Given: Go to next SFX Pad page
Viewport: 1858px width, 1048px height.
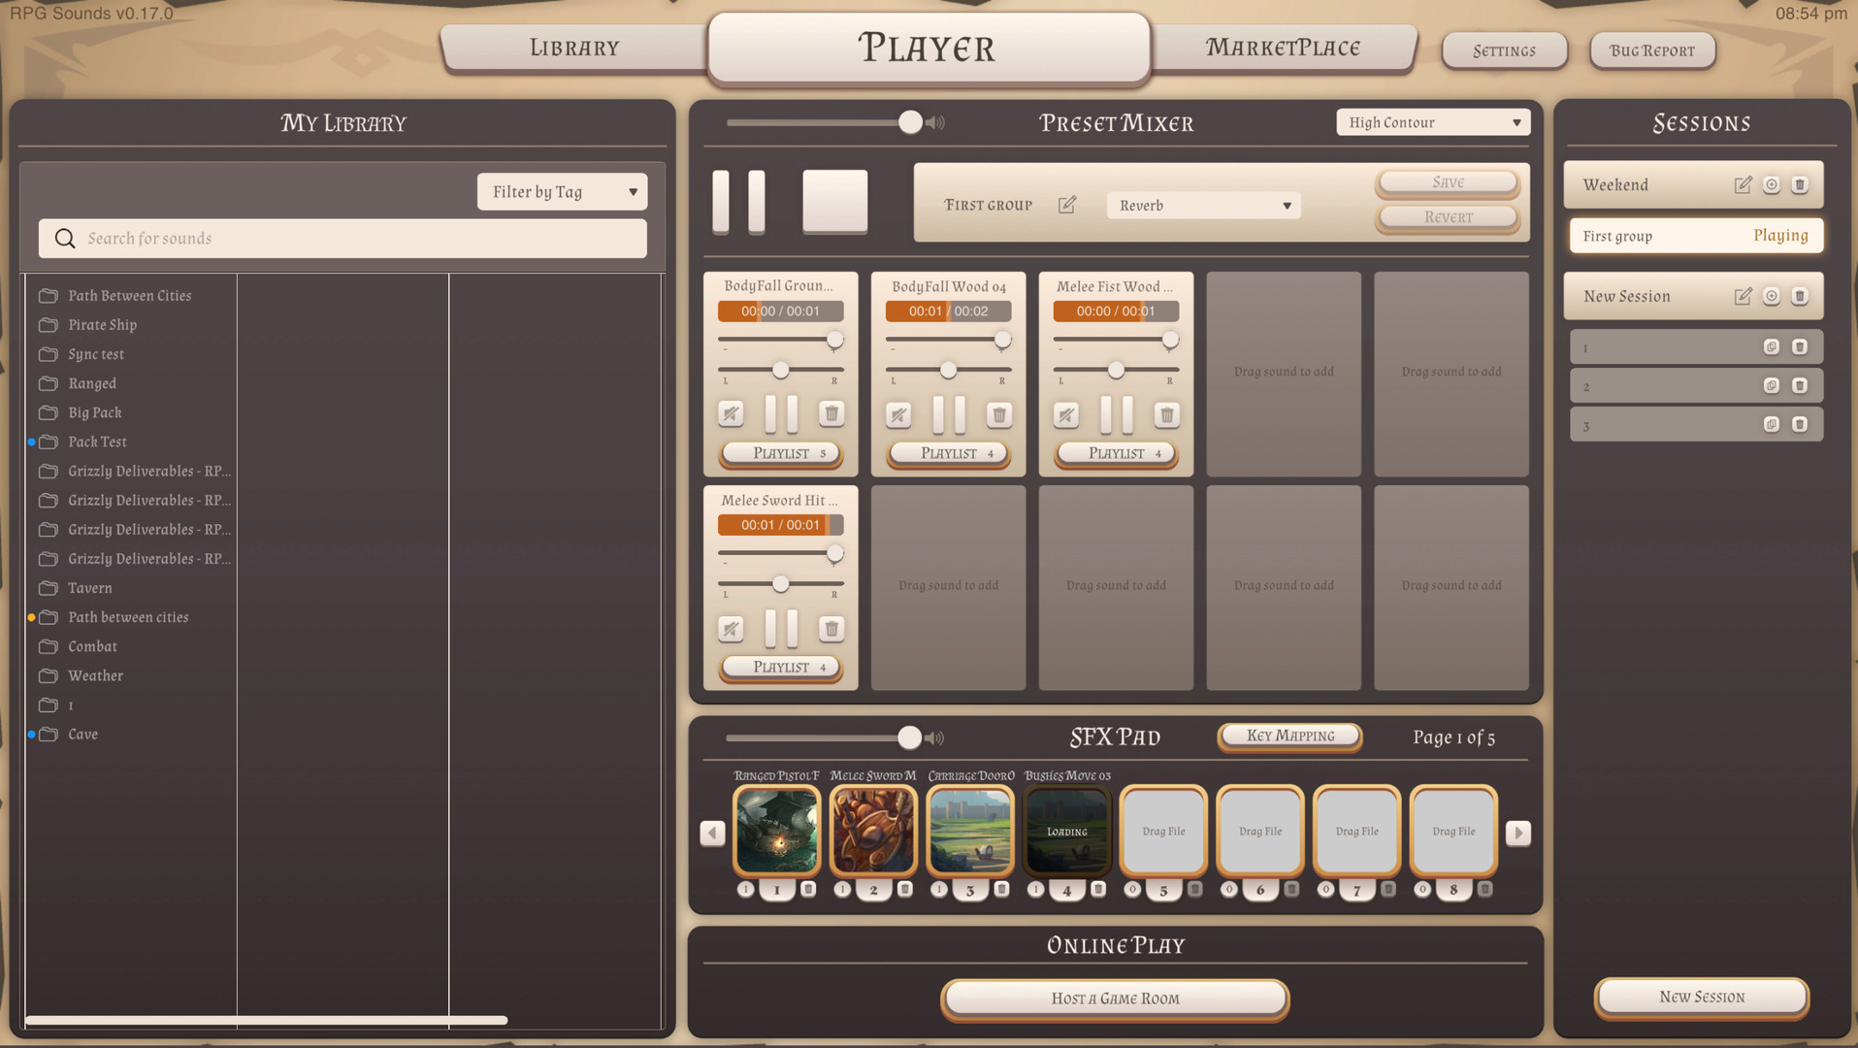Looking at the screenshot, I should [1518, 833].
